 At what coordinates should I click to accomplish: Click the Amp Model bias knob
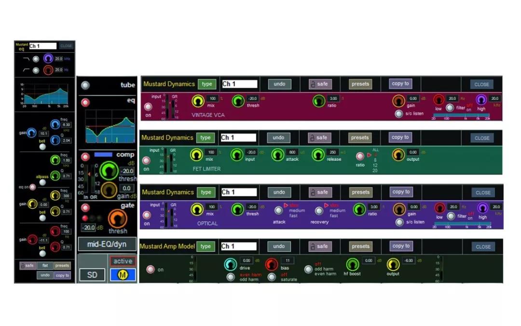coord(272,265)
